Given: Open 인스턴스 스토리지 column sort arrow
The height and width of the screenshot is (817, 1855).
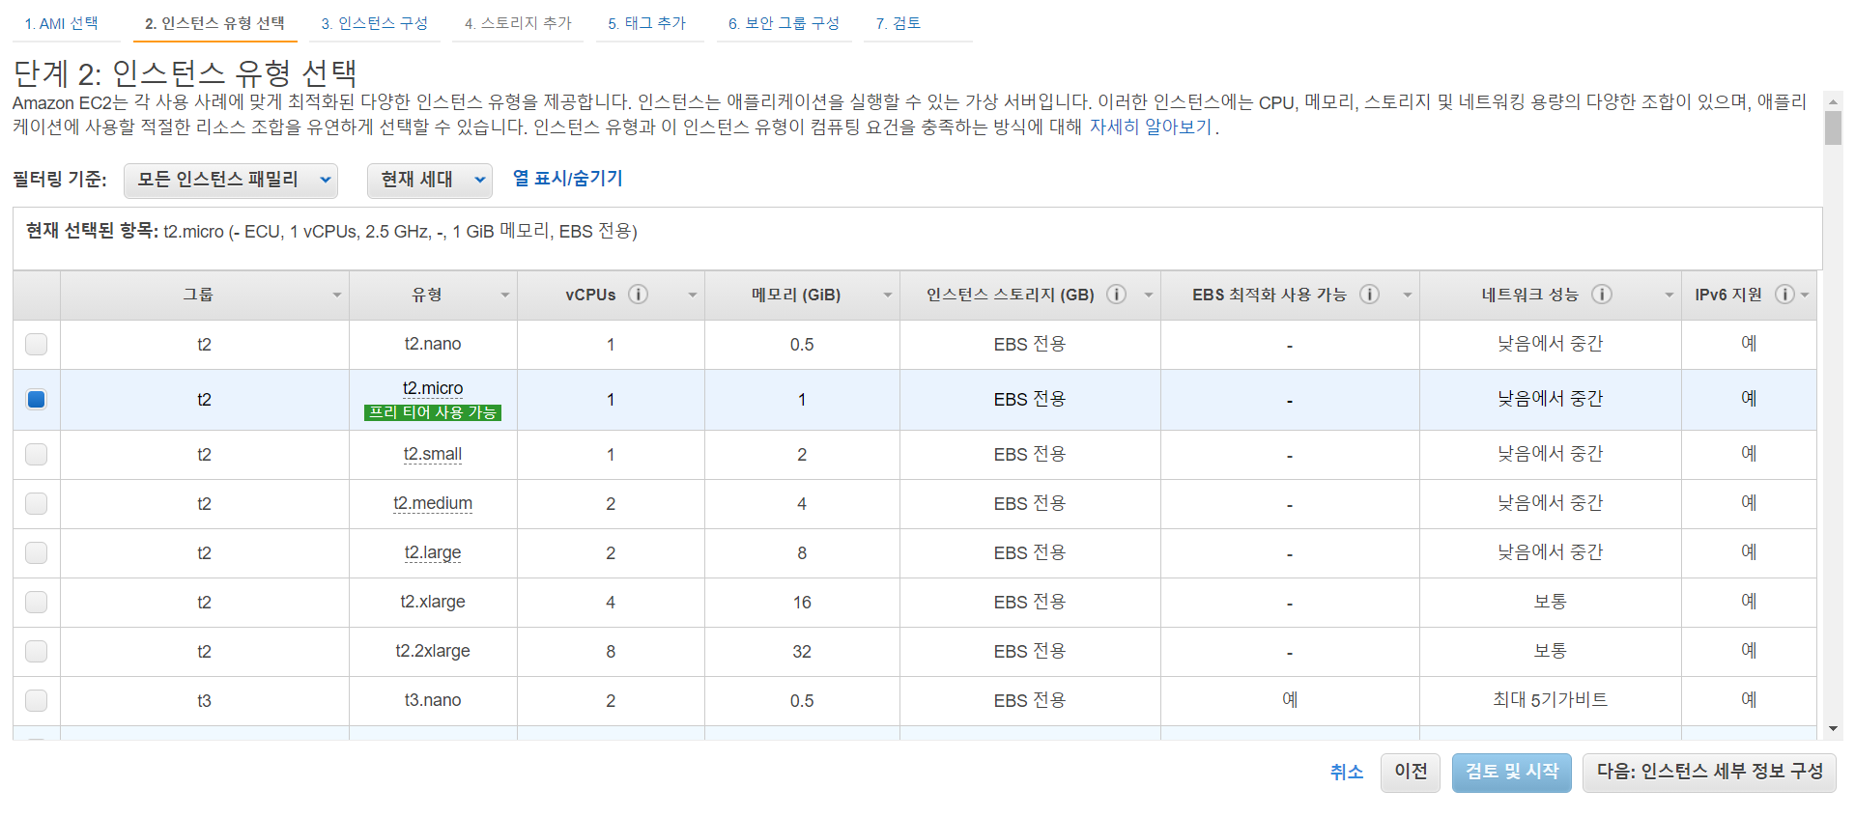Looking at the screenshot, I should click(x=1148, y=296).
